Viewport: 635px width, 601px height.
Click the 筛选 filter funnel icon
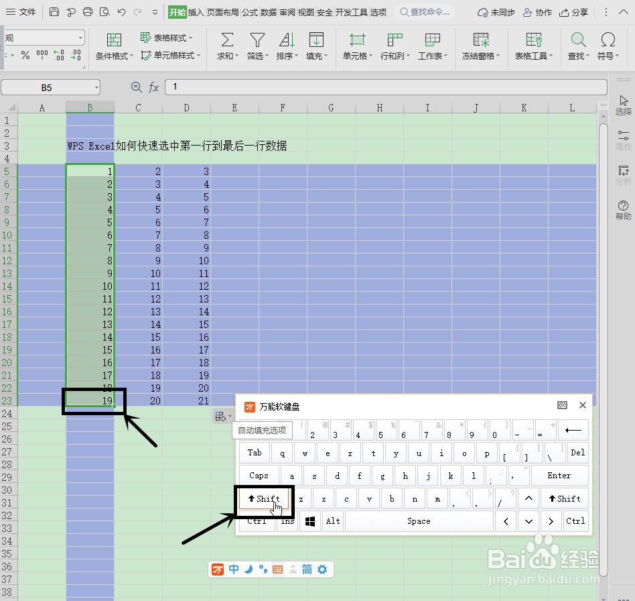click(257, 40)
